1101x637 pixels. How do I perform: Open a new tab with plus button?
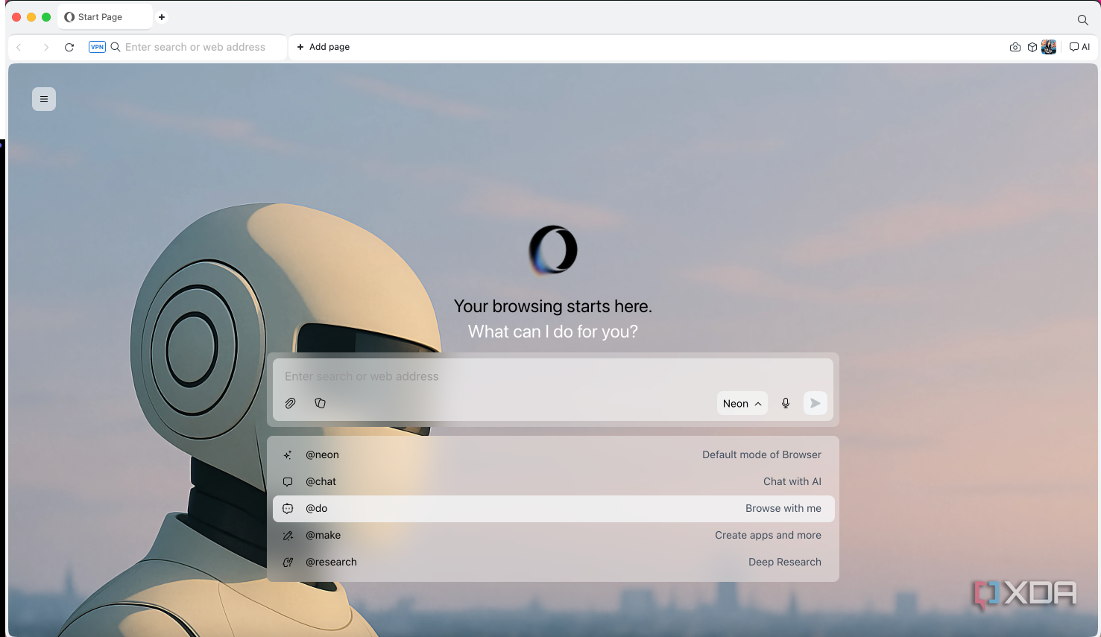162,17
